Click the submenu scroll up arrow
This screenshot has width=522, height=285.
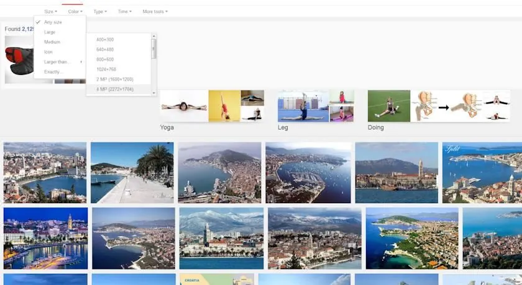[154, 36]
